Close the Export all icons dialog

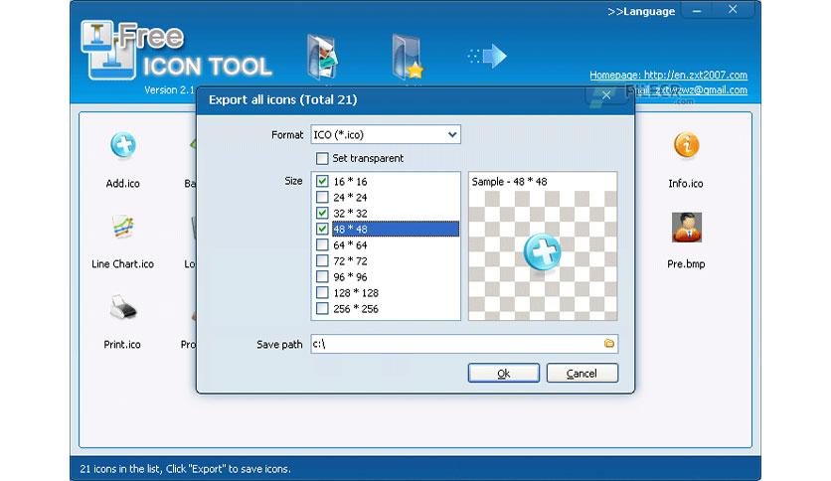click(x=606, y=95)
